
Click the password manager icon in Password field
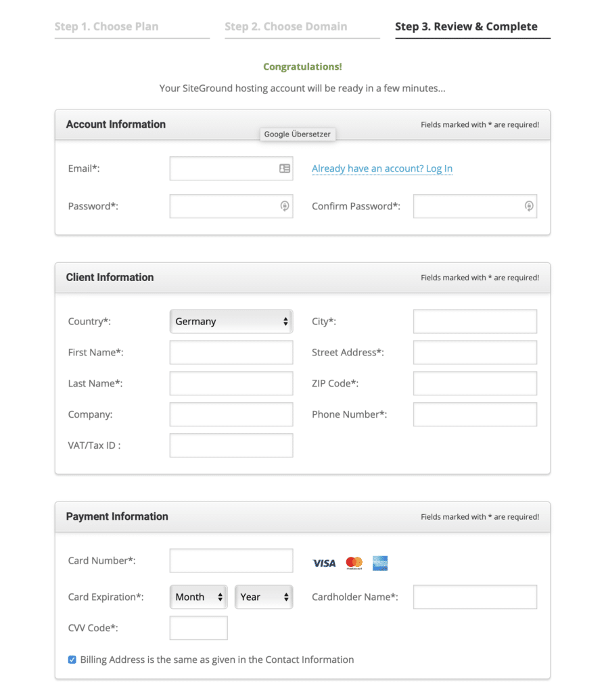pyautogui.click(x=285, y=206)
